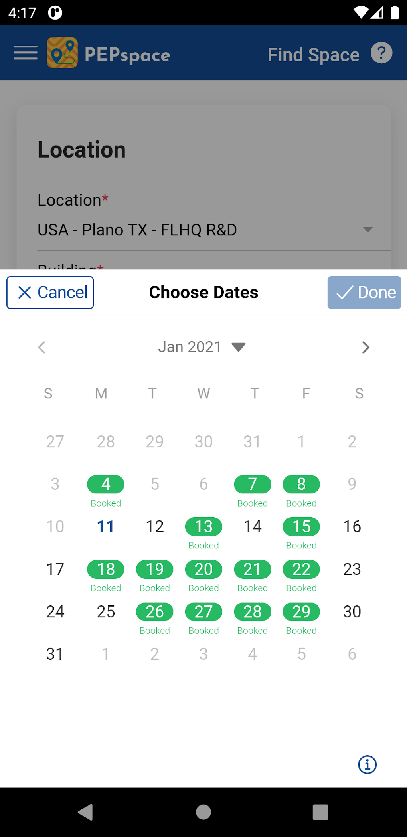407x837 pixels.
Task: Open the hamburger navigation menu
Action: tap(26, 53)
